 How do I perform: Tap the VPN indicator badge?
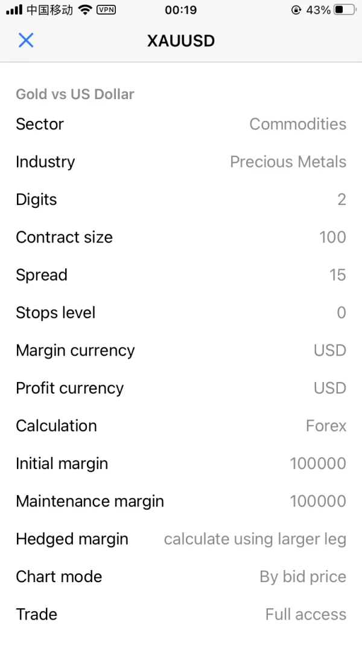(x=106, y=10)
